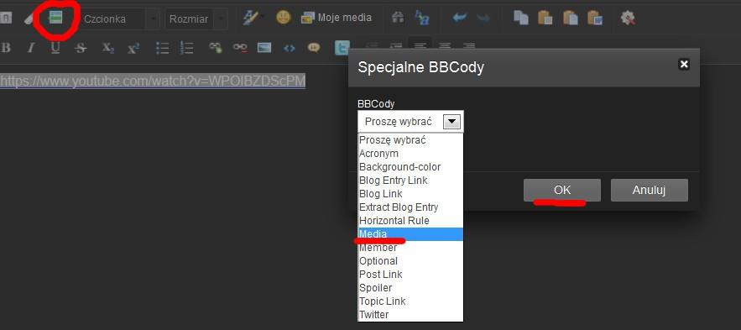
Task: Choose Spoiler option
Action: point(410,287)
